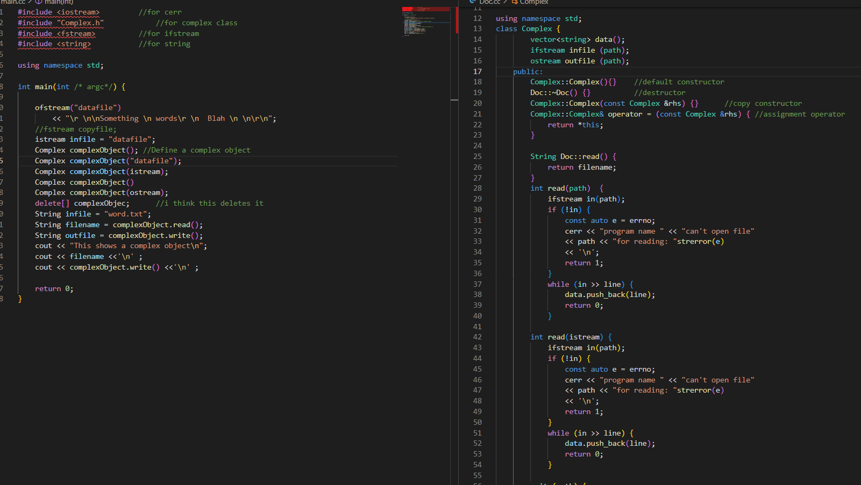Click 'while (in >> line) {' on line 51

(590, 433)
